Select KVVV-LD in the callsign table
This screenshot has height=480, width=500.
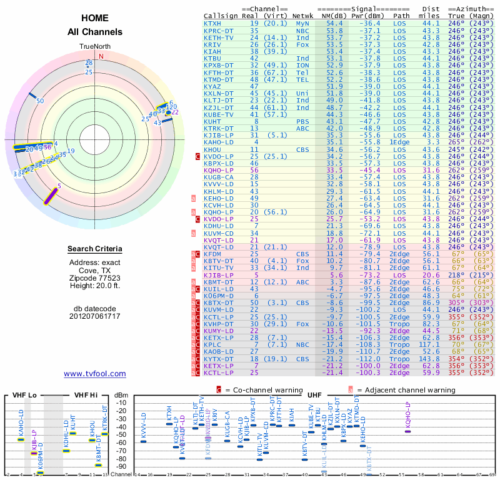click(x=218, y=184)
